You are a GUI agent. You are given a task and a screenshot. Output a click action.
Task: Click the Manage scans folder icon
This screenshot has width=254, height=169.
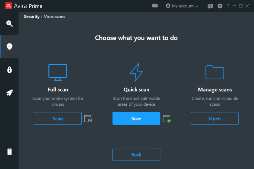pyautogui.click(x=215, y=72)
